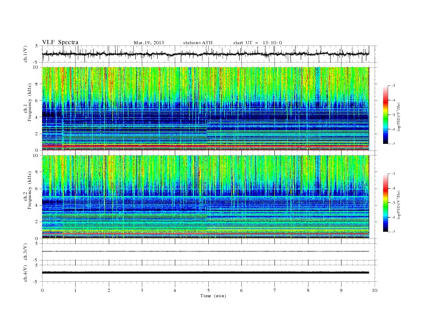Click the time tick label '3'
Image resolution: width=422 pixels, height=326 pixels.
pyautogui.click(x=142, y=290)
